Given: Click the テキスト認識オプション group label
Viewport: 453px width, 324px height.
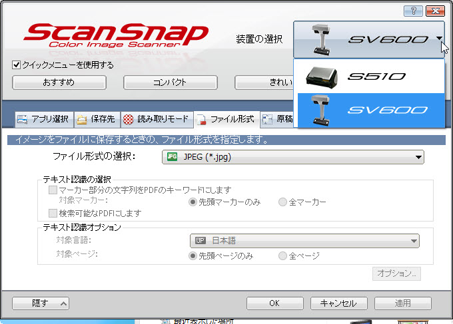Looking at the screenshot, I should point(82,228).
